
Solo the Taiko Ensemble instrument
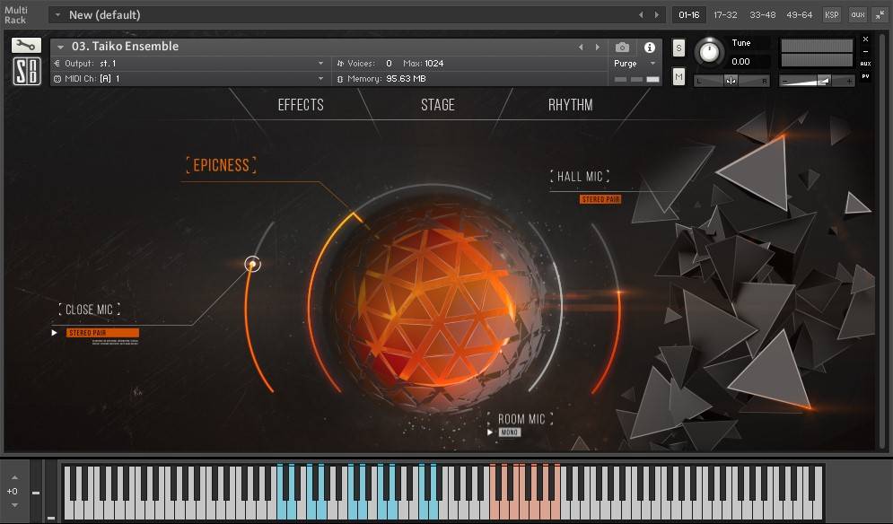(679, 48)
